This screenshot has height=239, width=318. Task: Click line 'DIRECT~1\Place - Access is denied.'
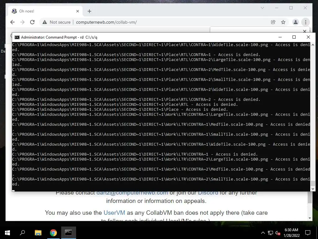click(x=120, y=109)
